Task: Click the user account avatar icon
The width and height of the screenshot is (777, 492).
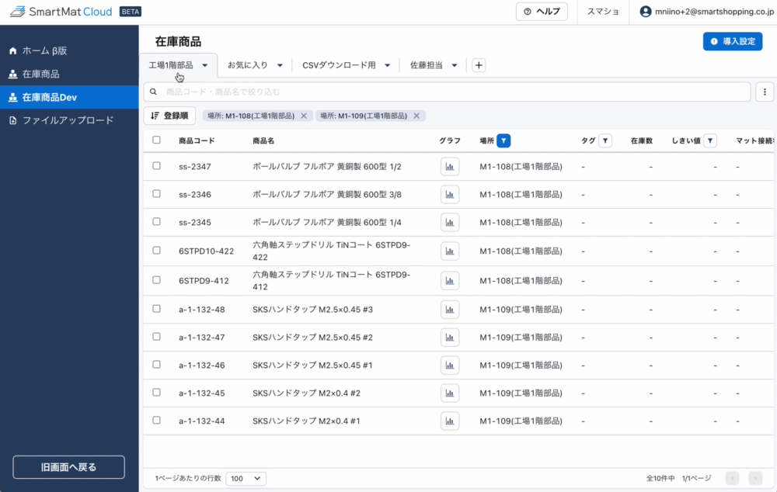Action: 645,12
